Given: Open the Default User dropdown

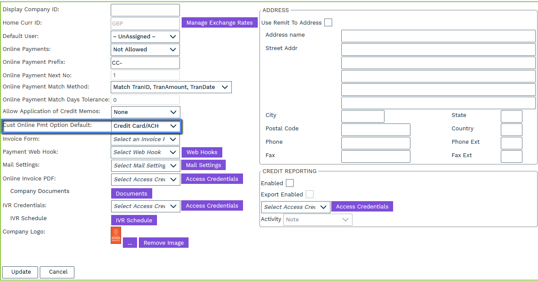Looking at the screenshot, I should (x=145, y=37).
